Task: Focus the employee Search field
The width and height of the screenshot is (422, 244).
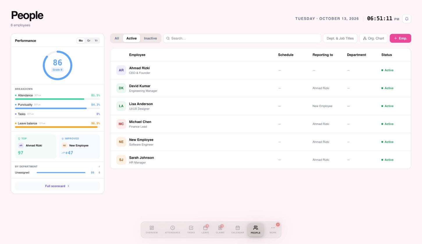Action: [x=242, y=38]
